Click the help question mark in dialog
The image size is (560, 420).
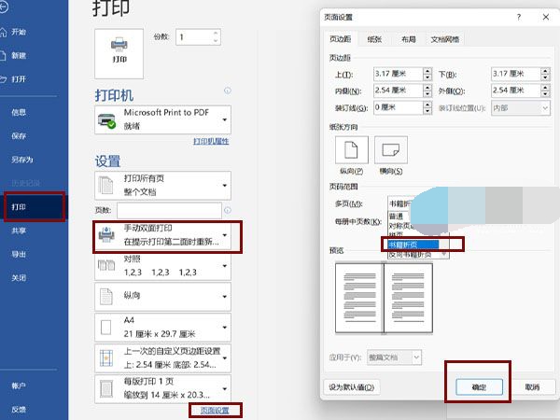(519, 17)
